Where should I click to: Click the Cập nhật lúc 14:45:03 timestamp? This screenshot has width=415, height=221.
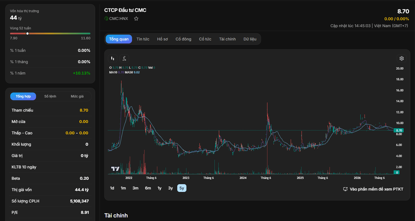(351, 26)
